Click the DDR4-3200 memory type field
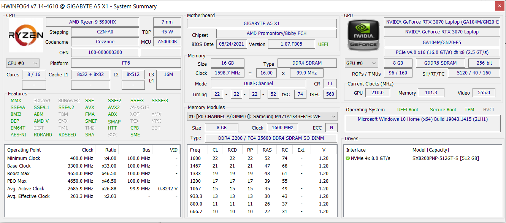Viewport: 506px width, 223px height. click(x=270, y=138)
